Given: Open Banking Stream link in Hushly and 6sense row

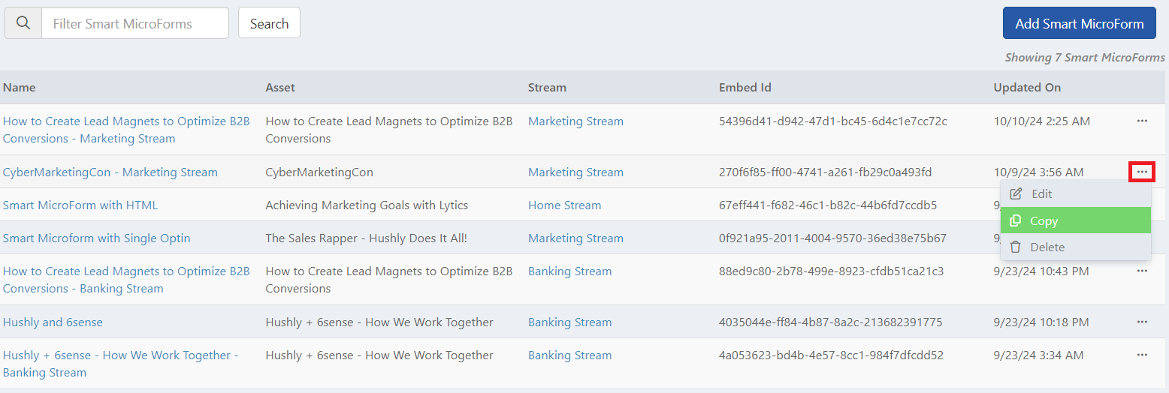Looking at the screenshot, I should pos(569,322).
